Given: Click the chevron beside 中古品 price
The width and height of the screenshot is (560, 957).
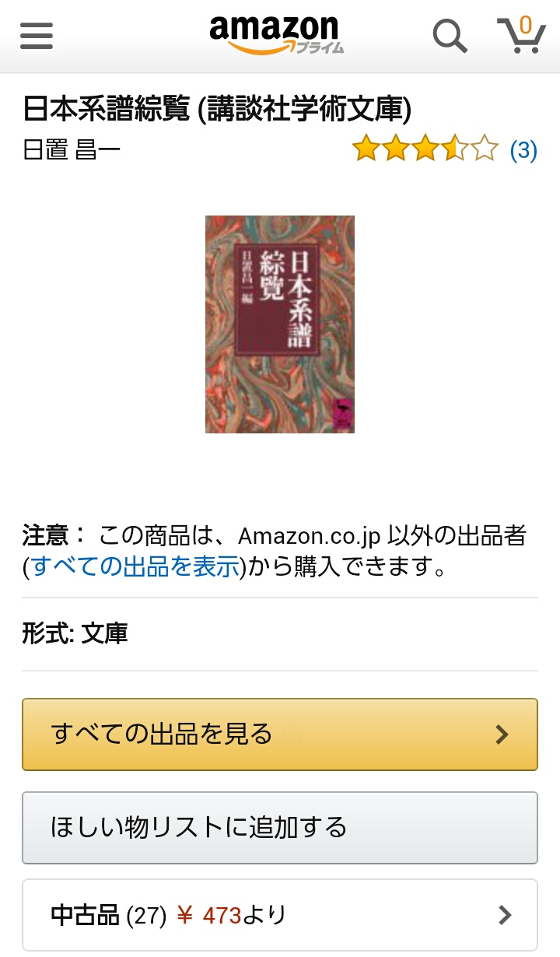Looking at the screenshot, I should pyautogui.click(x=505, y=915).
